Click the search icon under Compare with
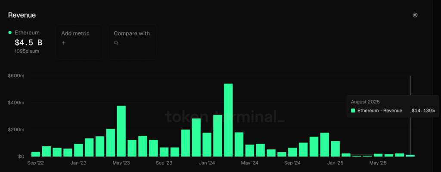The width and height of the screenshot is (441, 172). pyautogui.click(x=116, y=43)
